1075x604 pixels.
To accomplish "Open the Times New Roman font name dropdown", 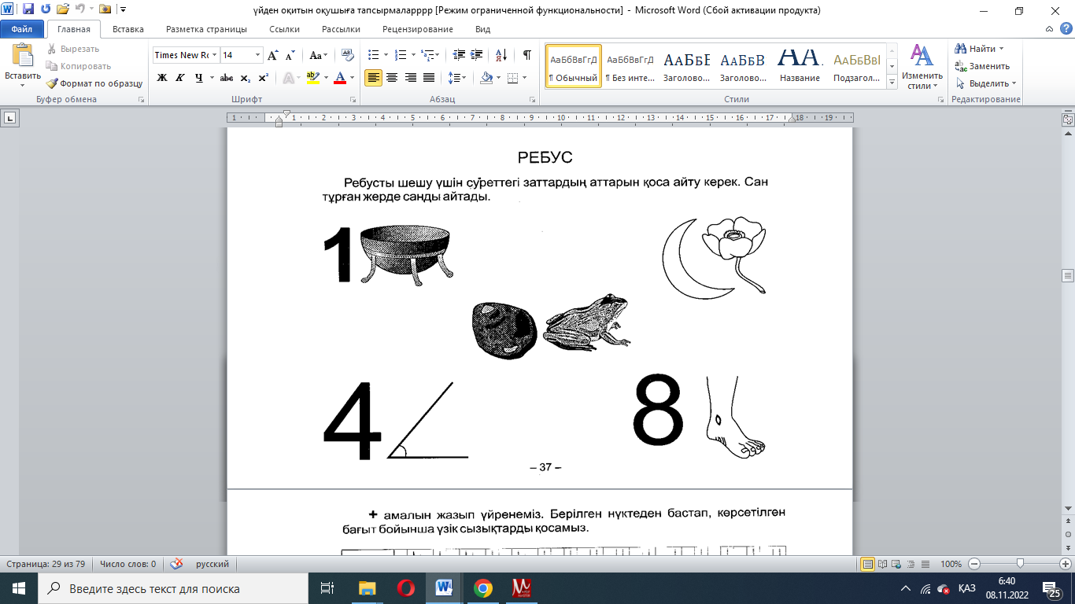I will click(214, 55).
